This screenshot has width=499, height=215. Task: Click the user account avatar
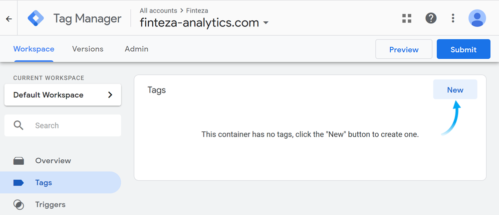click(x=477, y=18)
